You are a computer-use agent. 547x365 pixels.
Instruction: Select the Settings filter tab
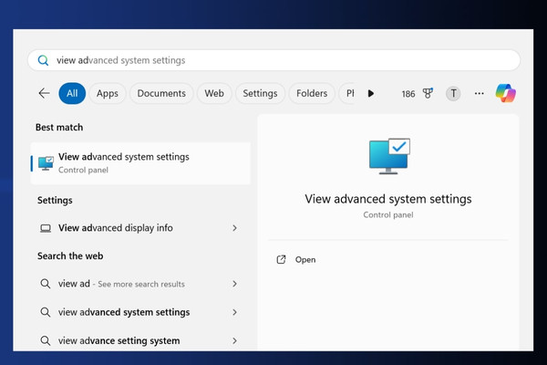[260, 93]
